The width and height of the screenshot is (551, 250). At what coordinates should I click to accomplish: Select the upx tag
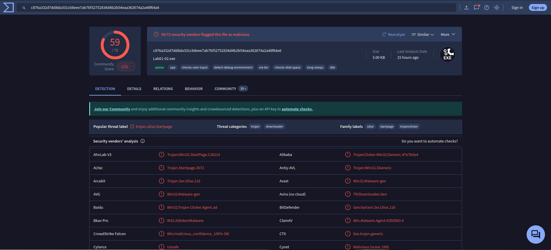click(173, 68)
